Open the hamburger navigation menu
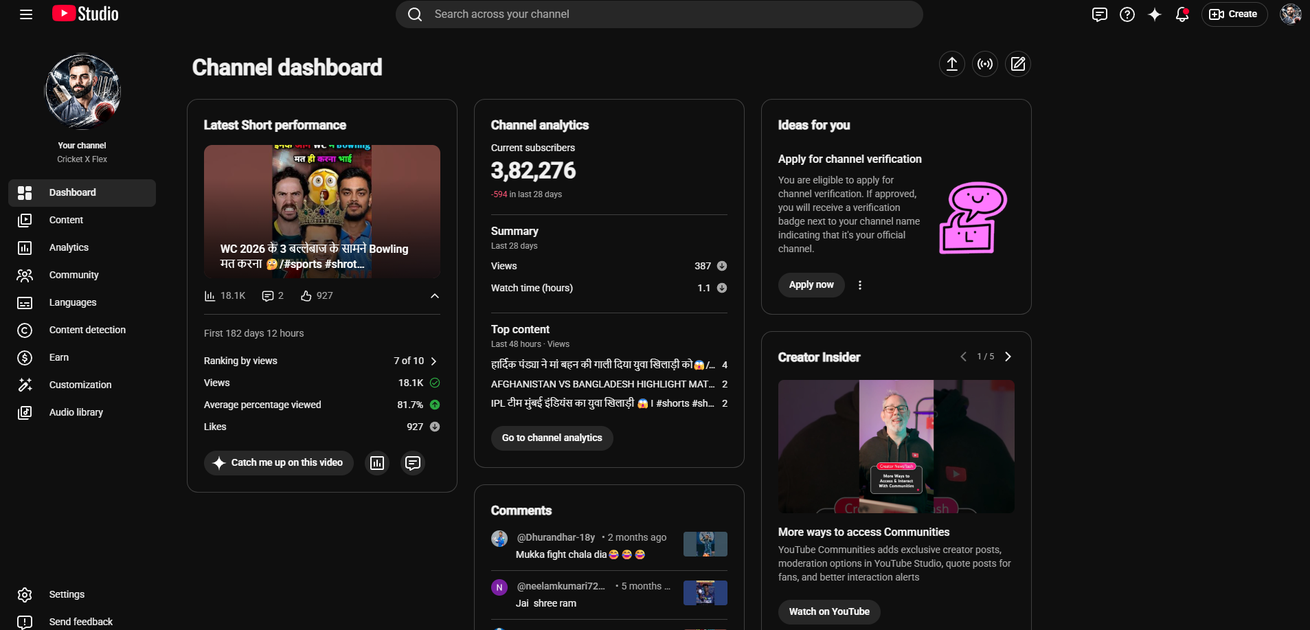 click(26, 14)
